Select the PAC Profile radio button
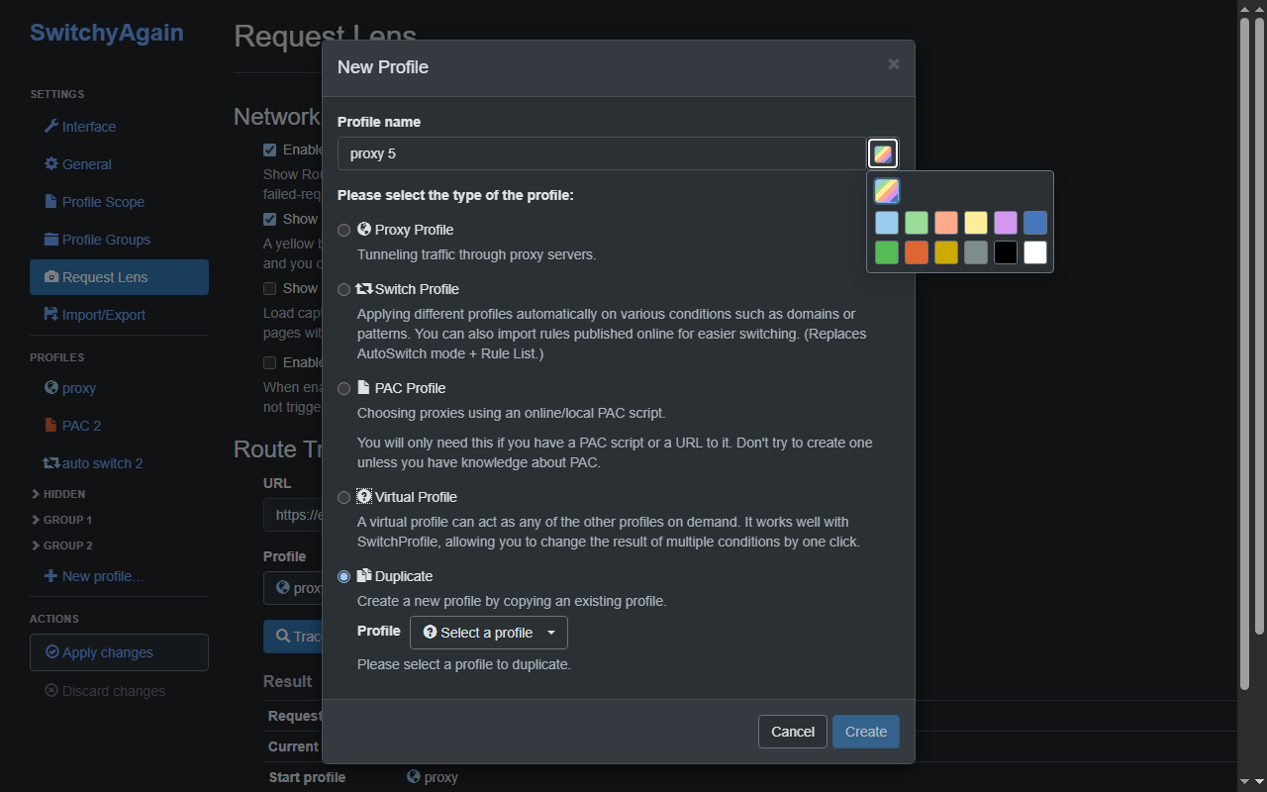Screen dimensions: 1267x792 click(x=344, y=389)
